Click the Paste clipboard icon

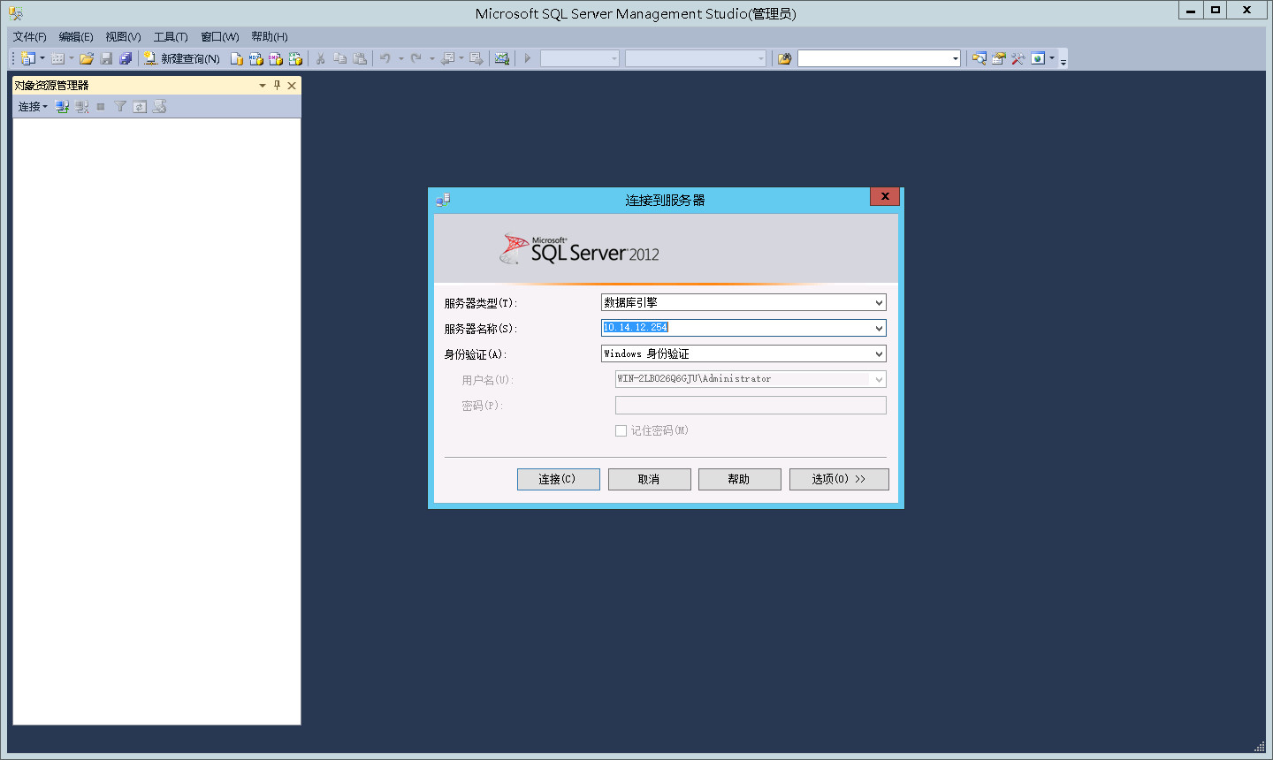(x=360, y=58)
